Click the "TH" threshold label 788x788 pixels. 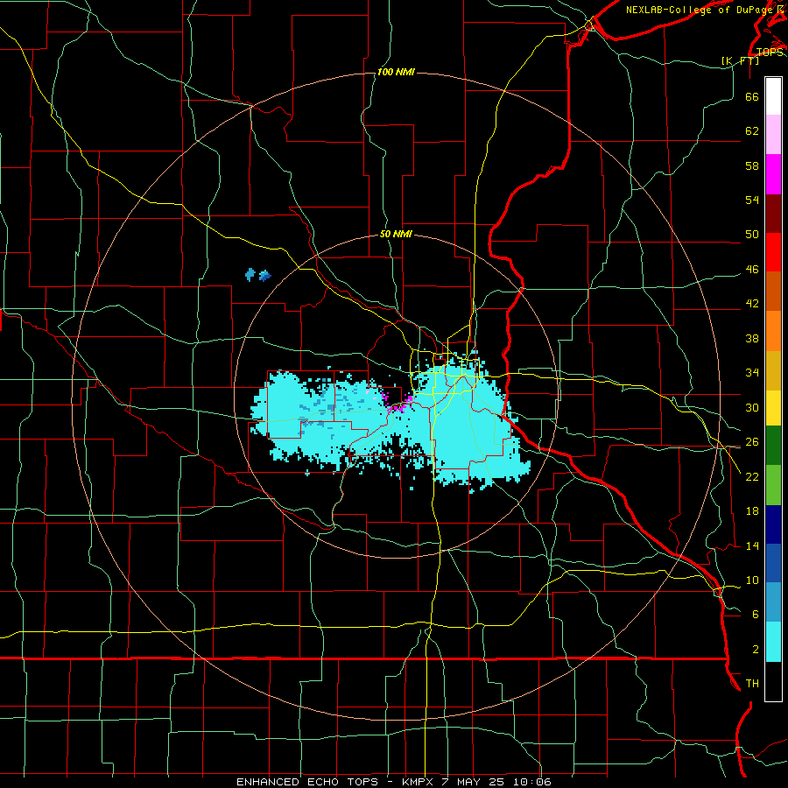click(x=752, y=683)
